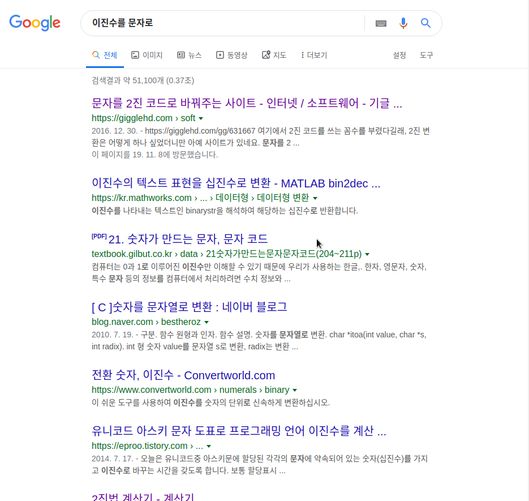The height and width of the screenshot is (501, 529).
Task: Open the on-screen keyboard input tool
Action: tap(381, 23)
